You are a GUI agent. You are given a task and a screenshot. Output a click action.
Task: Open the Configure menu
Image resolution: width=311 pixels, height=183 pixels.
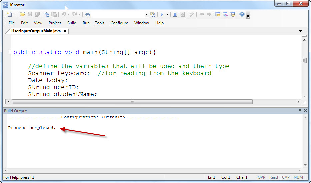[x=119, y=23]
